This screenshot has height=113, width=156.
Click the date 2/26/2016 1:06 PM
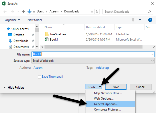point(98,40)
